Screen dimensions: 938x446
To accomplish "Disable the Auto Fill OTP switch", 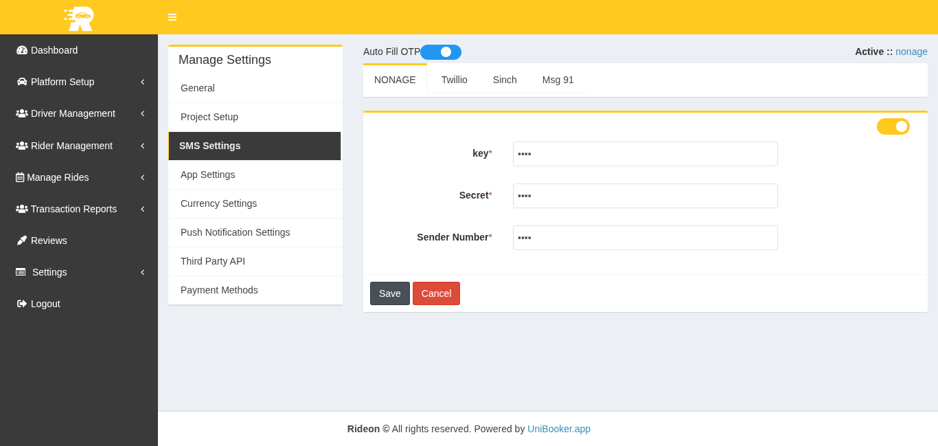I will tap(441, 52).
